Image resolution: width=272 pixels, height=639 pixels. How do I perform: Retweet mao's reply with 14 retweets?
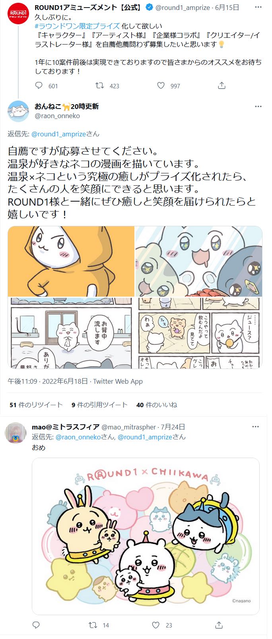pos(93,625)
